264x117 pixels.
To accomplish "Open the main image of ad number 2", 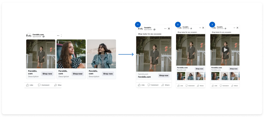I will [191, 50].
